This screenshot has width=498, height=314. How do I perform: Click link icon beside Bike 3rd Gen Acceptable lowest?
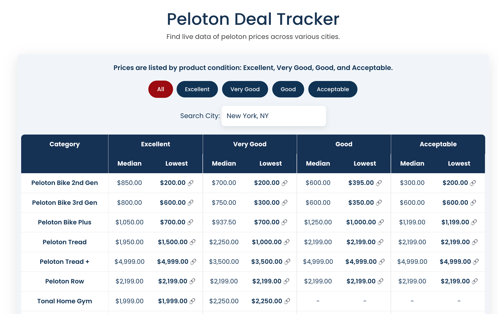click(473, 202)
